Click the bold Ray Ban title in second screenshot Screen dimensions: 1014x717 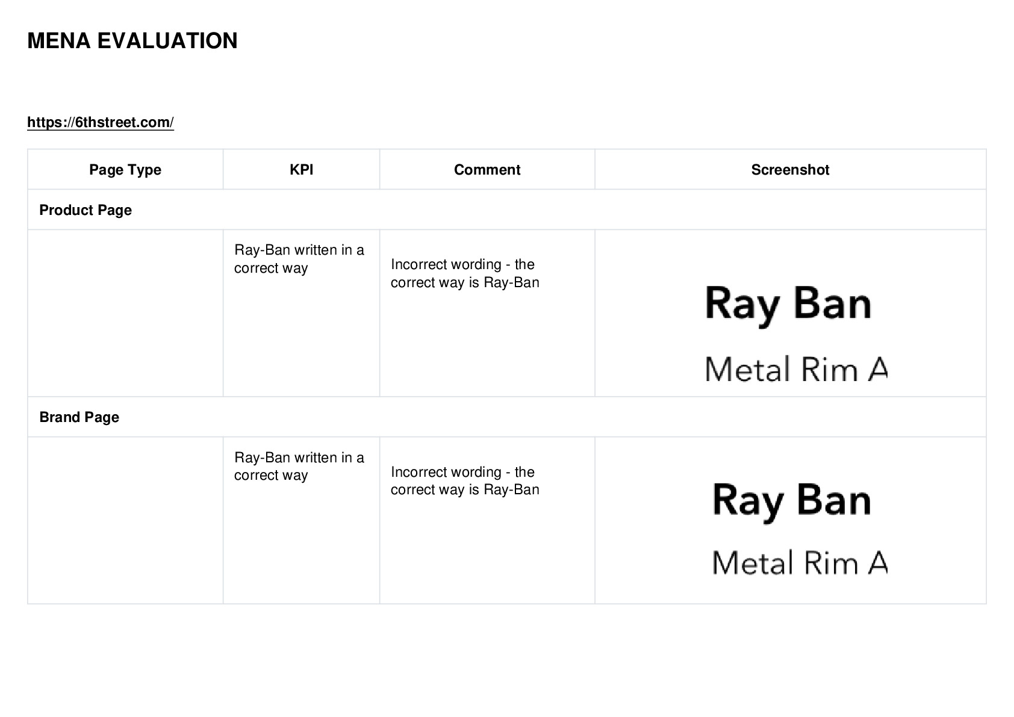point(792,501)
